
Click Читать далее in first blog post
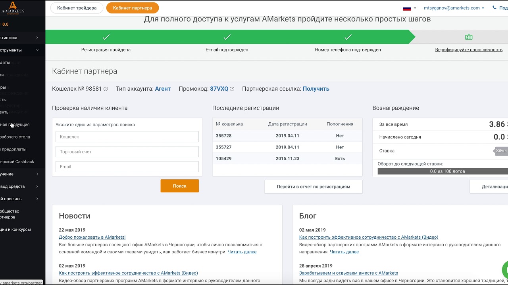pos(344,252)
